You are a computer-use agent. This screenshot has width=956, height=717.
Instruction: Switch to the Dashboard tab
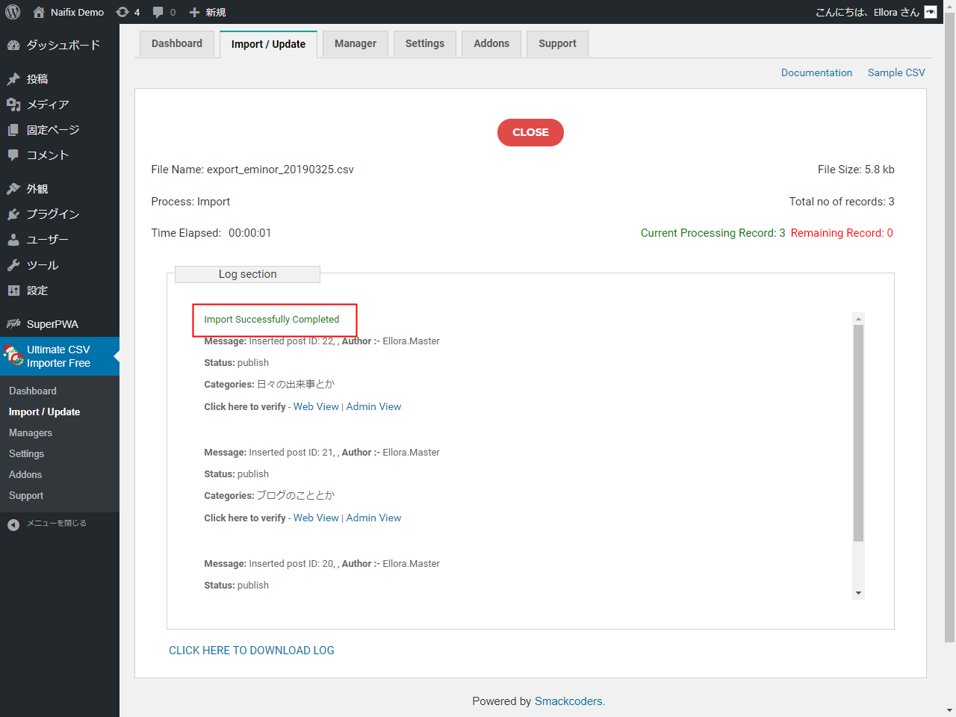(177, 43)
